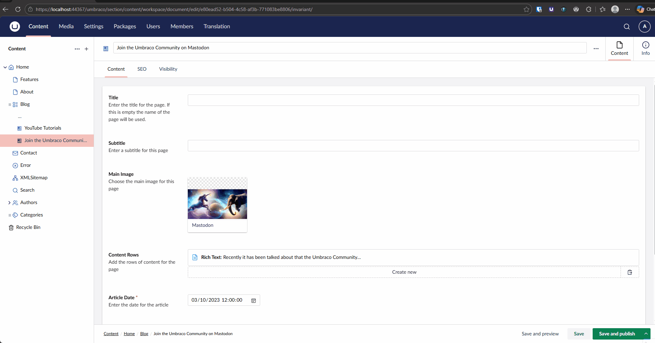This screenshot has width=655, height=343.
Task: Switch to the Info workspace icon
Action: pyautogui.click(x=645, y=48)
